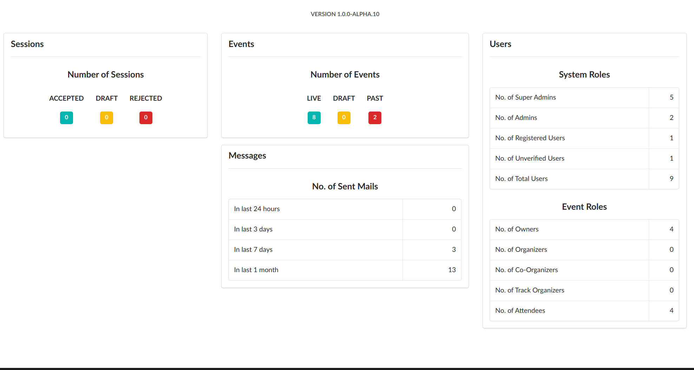The width and height of the screenshot is (694, 370).
Task: Click the Sessions card heading
Action: click(27, 44)
